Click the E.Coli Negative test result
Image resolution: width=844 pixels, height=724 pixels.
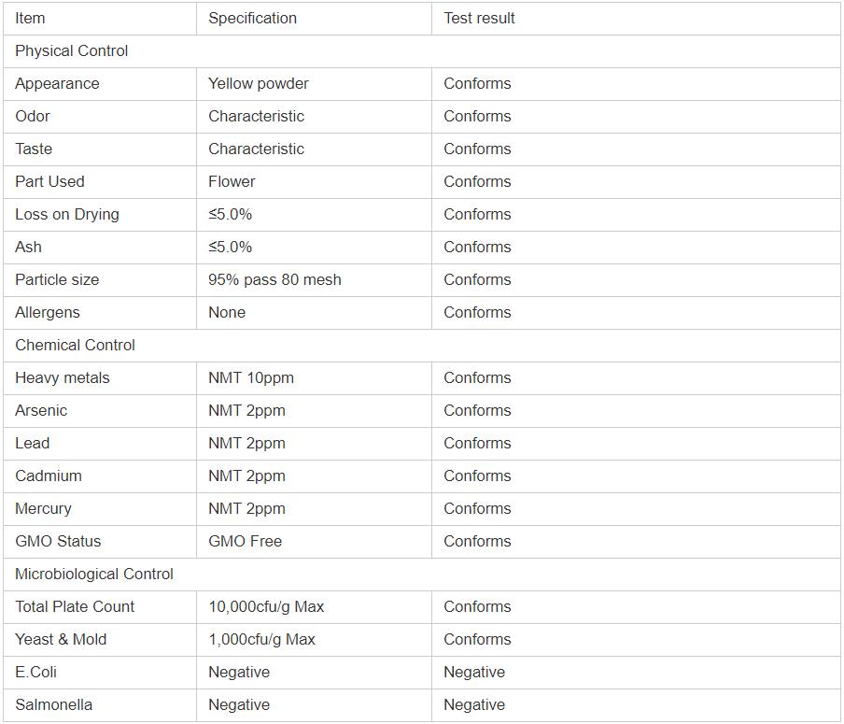474,673
